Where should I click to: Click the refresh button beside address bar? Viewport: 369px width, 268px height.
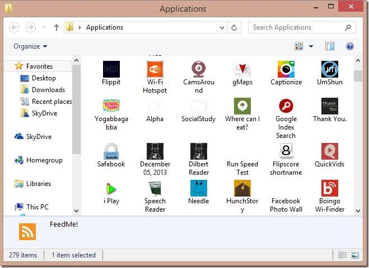(x=235, y=27)
